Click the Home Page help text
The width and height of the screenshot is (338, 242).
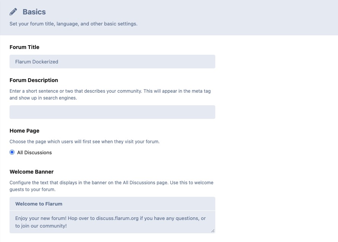(84, 142)
